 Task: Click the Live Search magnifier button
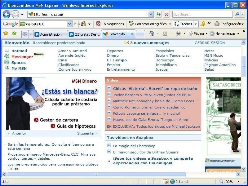[237, 15]
